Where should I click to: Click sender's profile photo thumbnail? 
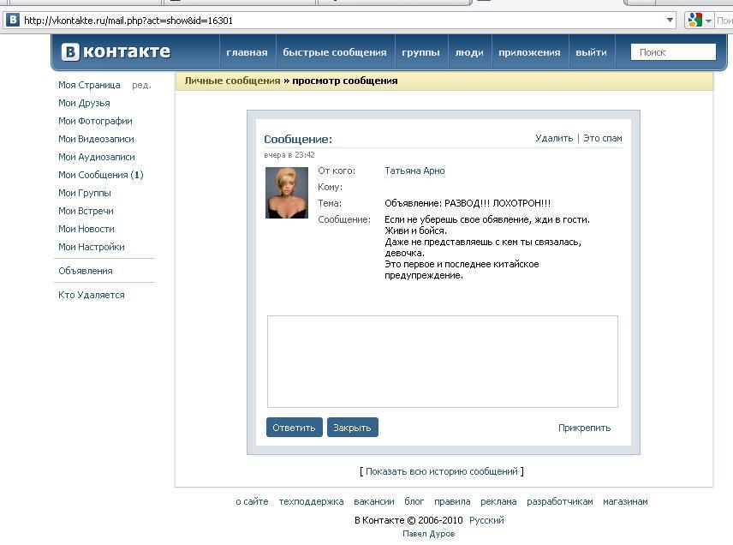click(x=287, y=193)
